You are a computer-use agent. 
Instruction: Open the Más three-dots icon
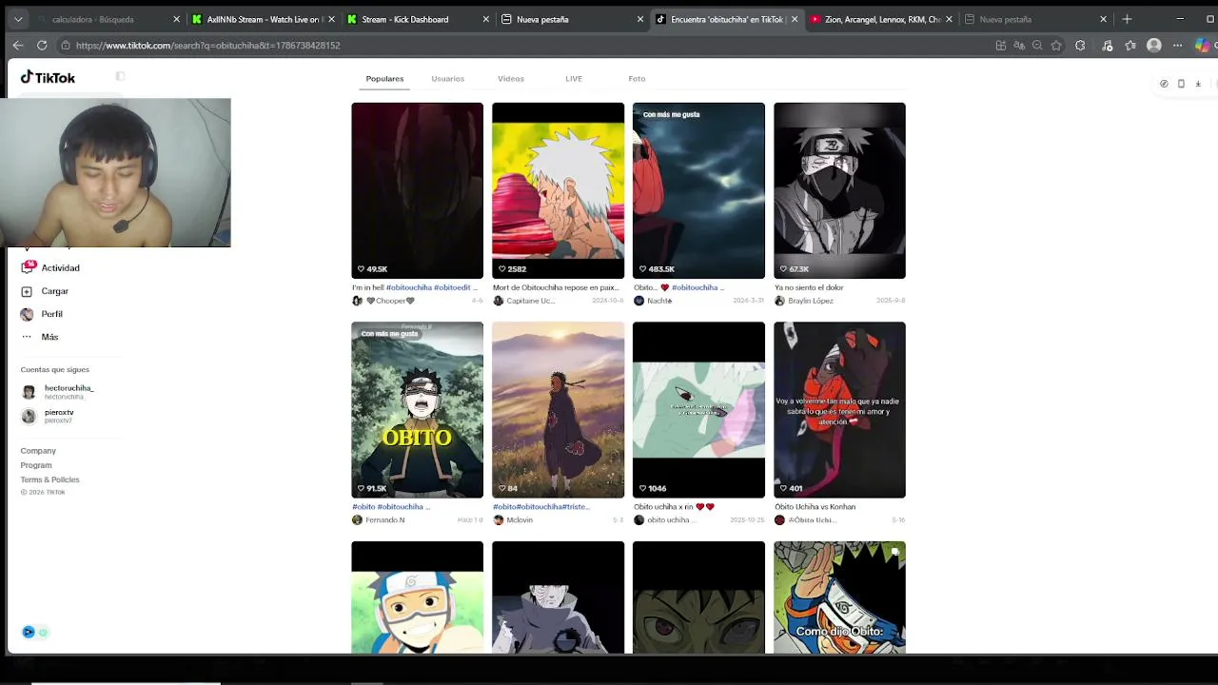pos(27,337)
